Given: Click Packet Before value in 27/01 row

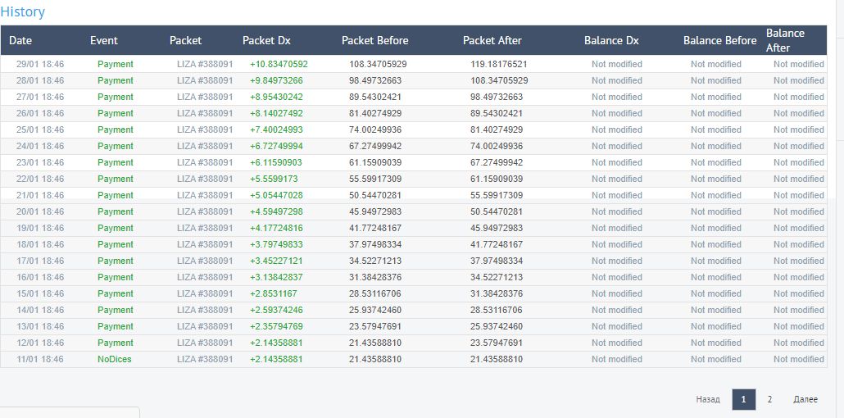Looking at the screenshot, I should [375, 97].
